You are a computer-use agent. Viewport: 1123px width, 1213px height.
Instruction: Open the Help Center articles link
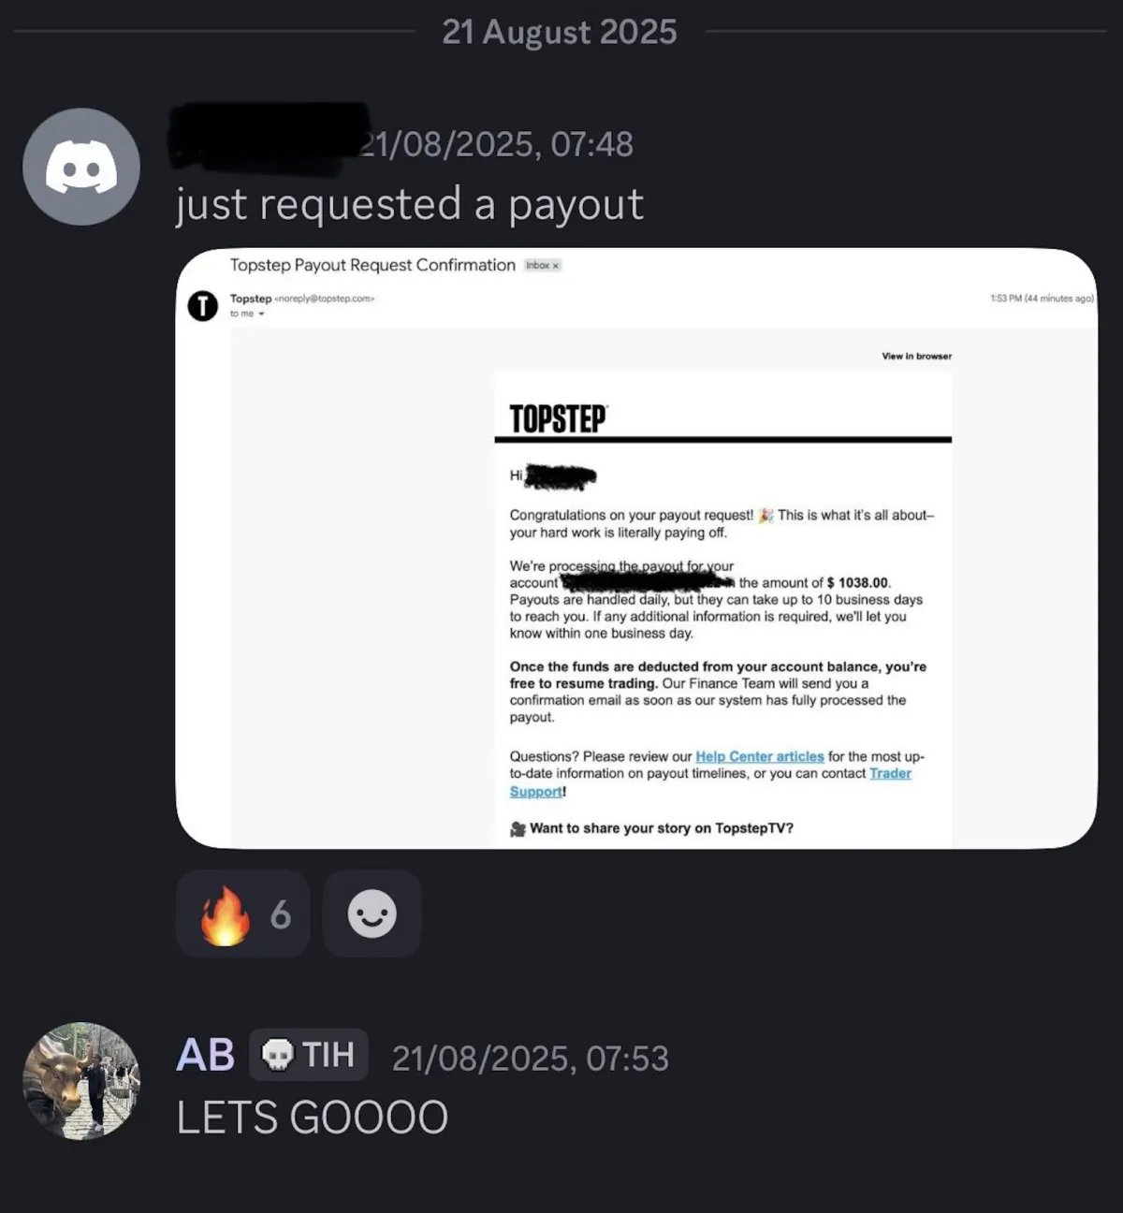click(x=760, y=756)
